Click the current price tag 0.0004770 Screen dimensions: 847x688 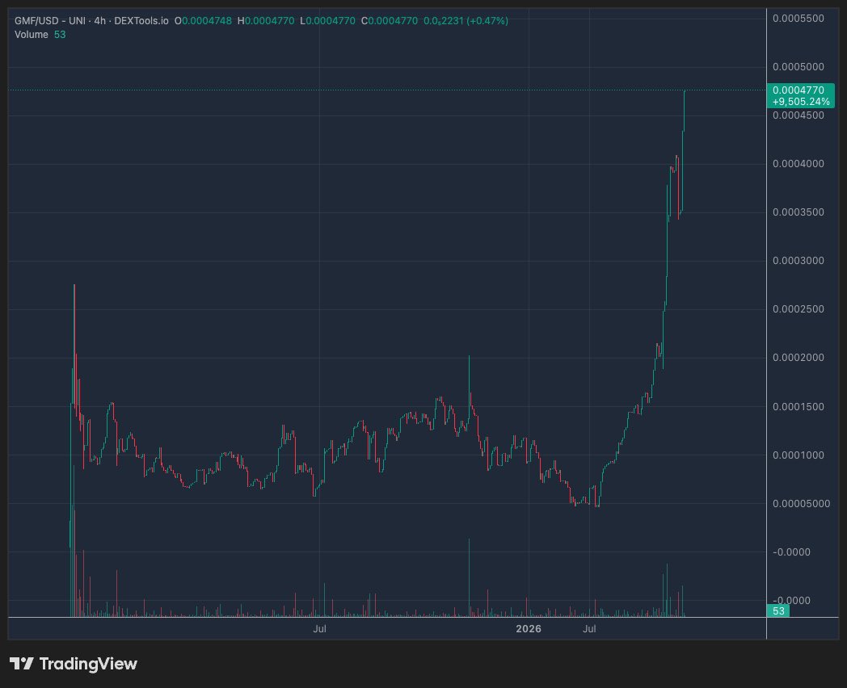click(x=799, y=90)
